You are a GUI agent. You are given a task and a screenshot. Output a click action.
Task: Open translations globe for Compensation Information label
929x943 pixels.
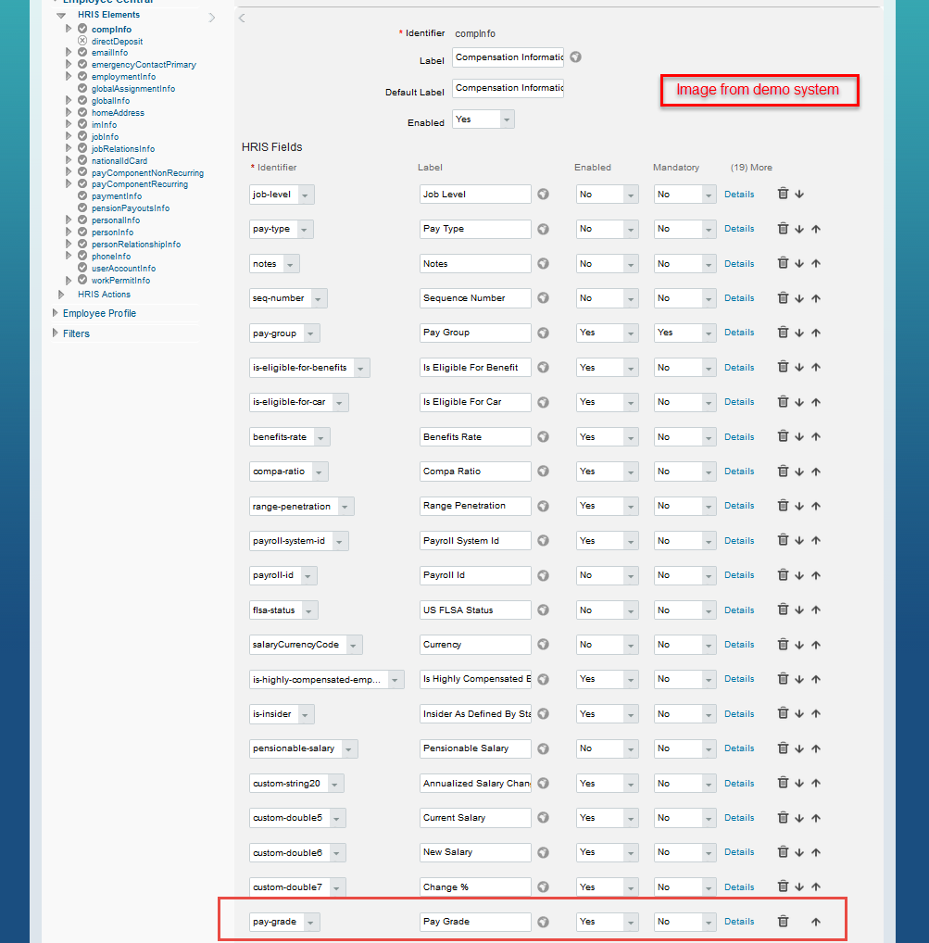click(575, 57)
